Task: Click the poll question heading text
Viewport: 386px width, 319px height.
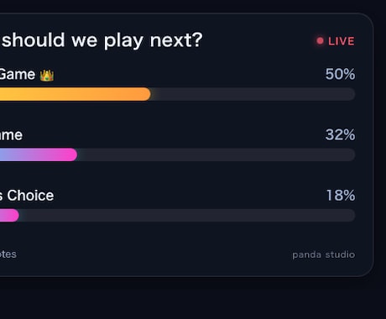Action: (x=102, y=40)
